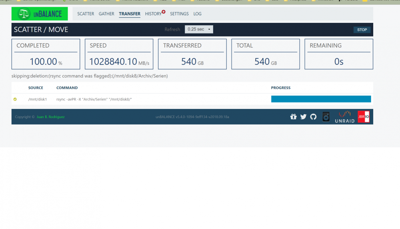The width and height of the screenshot is (400, 229).
Task: Open the Twitter icon in footer
Action: pos(303,117)
